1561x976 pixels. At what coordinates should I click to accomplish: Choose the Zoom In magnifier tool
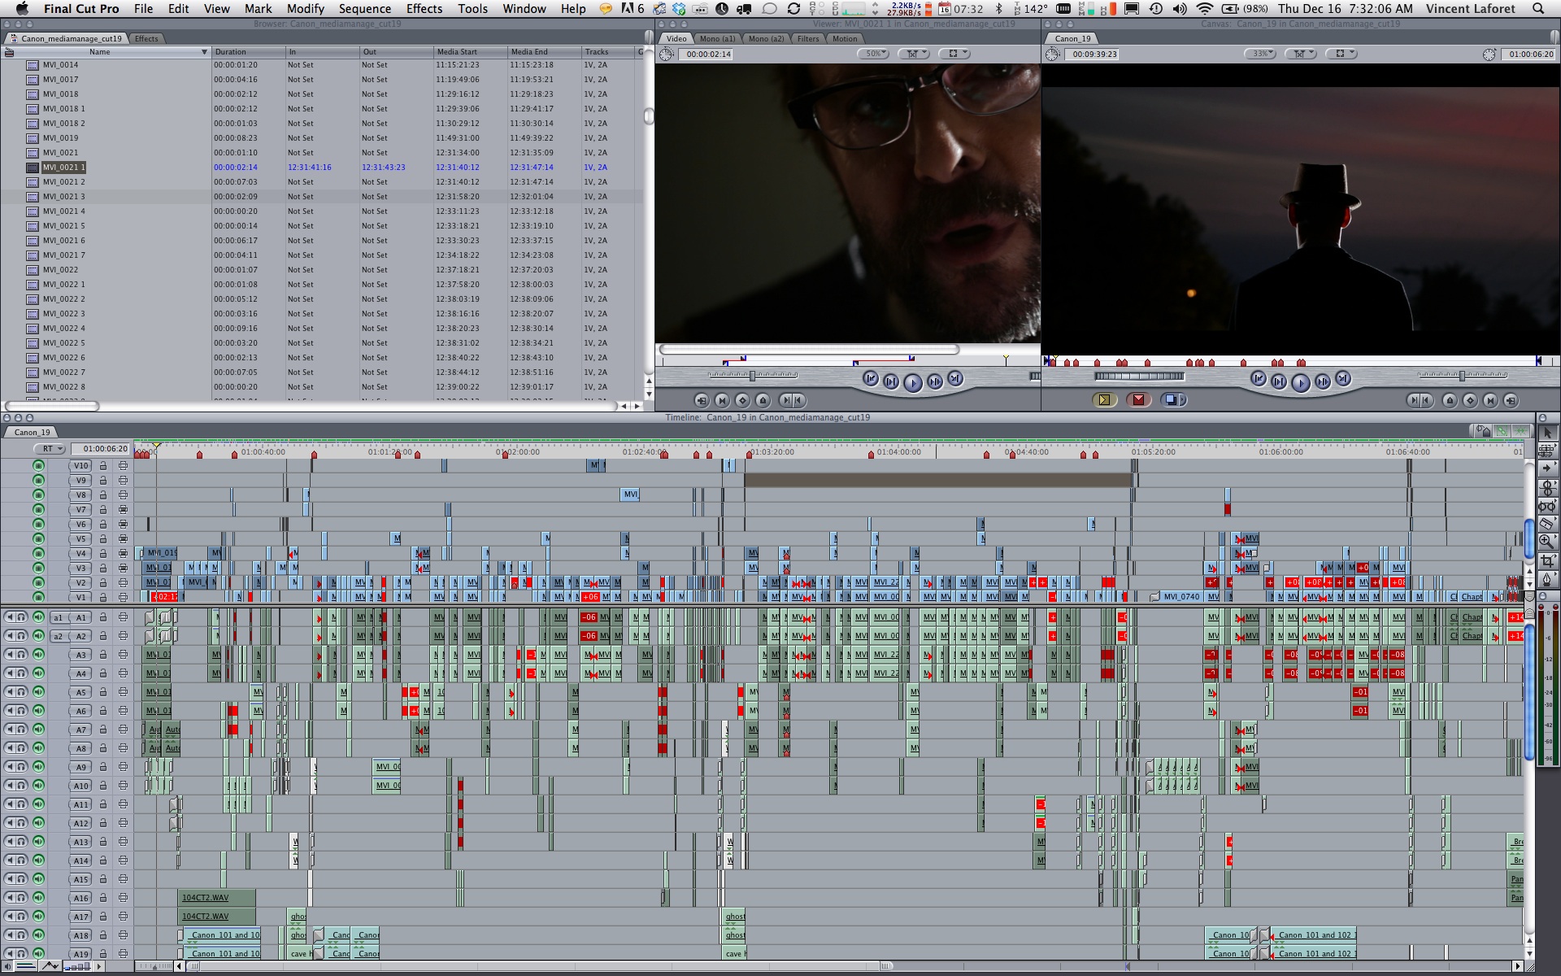(1547, 542)
